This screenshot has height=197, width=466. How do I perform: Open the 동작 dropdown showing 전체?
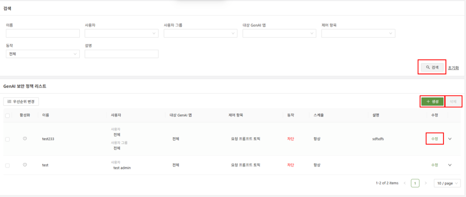pos(43,54)
